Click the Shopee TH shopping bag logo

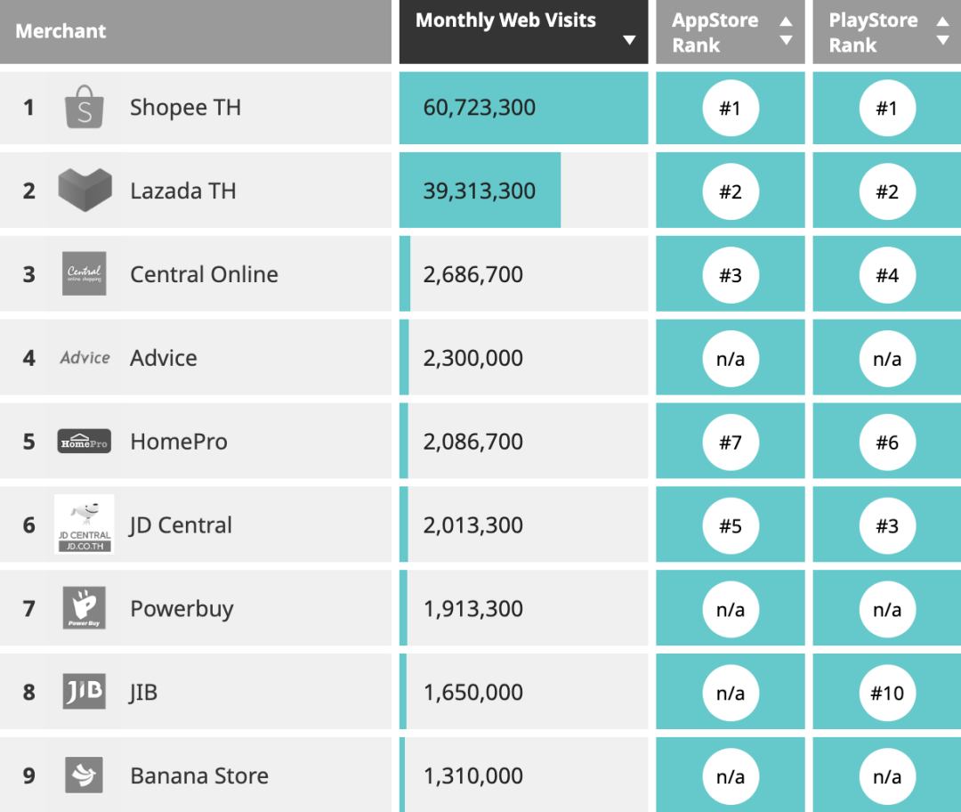pyautogui.click(x=85, y=108)
